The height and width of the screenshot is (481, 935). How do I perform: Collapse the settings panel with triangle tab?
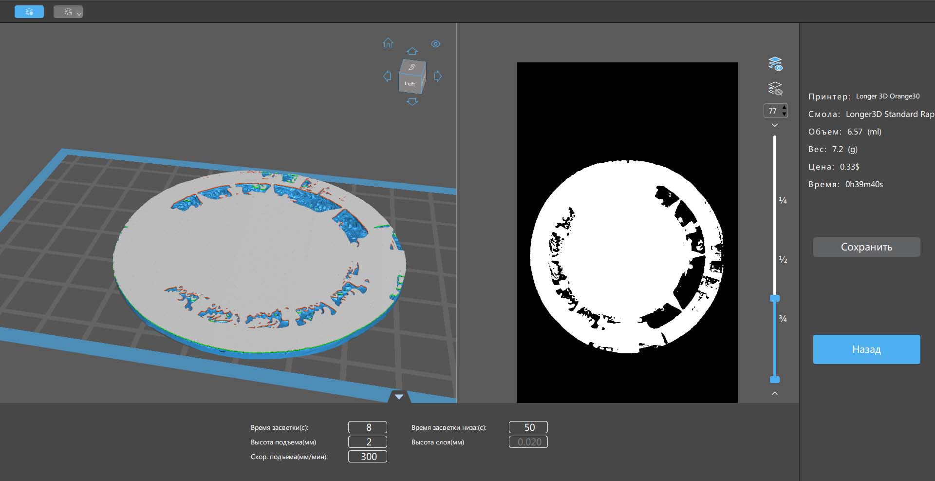[x=399, y=397]
